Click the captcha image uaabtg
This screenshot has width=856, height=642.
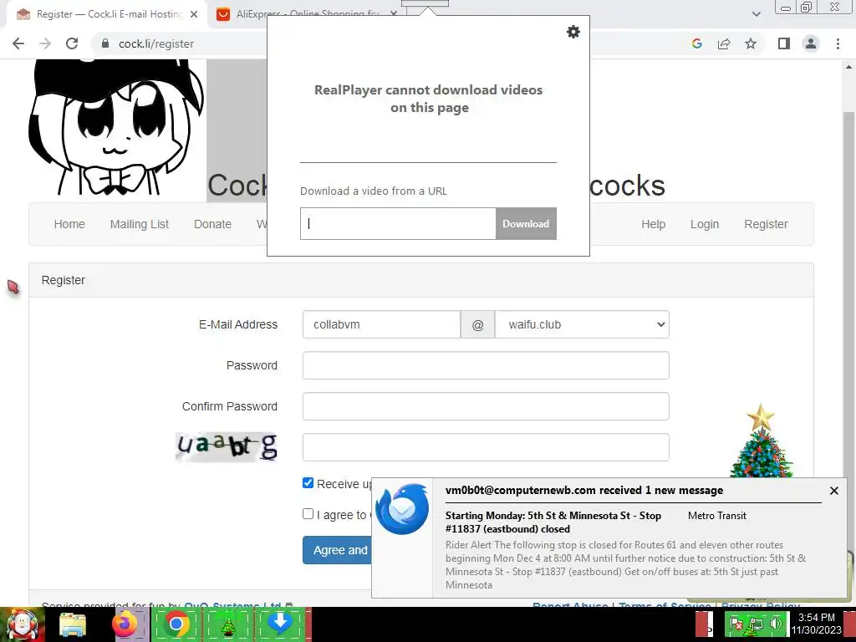[227, 447]
